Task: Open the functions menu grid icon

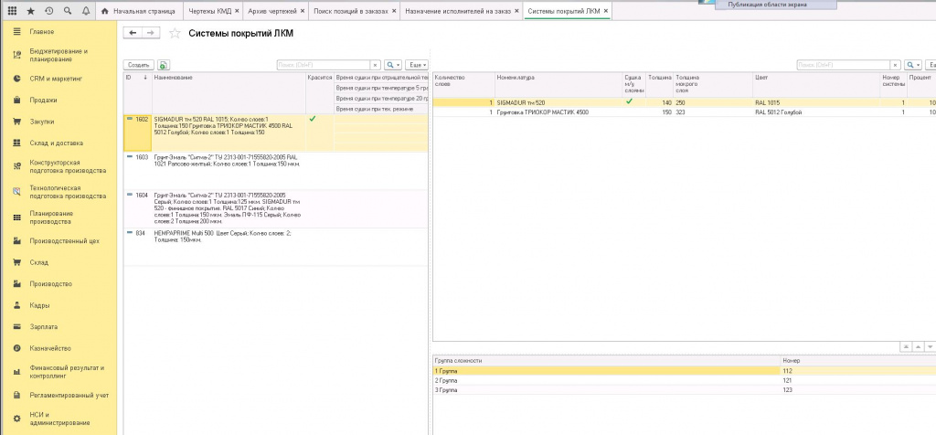Action: 13,11
